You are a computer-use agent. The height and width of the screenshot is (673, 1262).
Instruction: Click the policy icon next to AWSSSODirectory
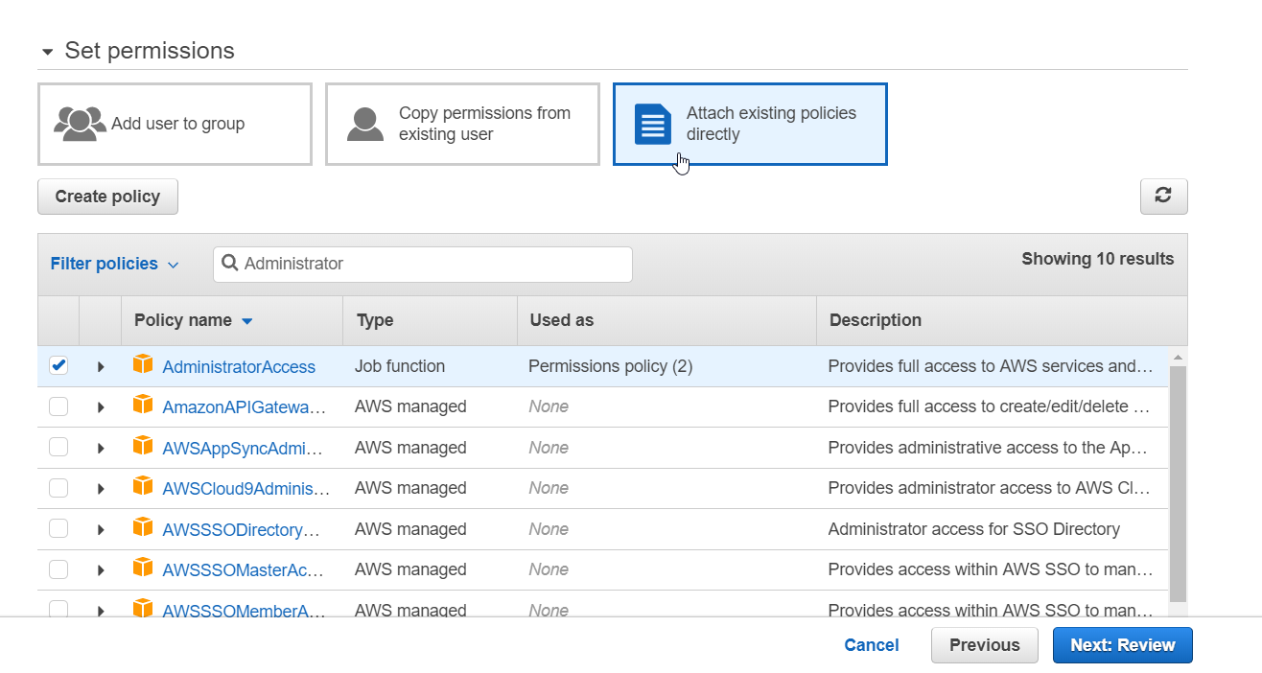pos(143,528)
